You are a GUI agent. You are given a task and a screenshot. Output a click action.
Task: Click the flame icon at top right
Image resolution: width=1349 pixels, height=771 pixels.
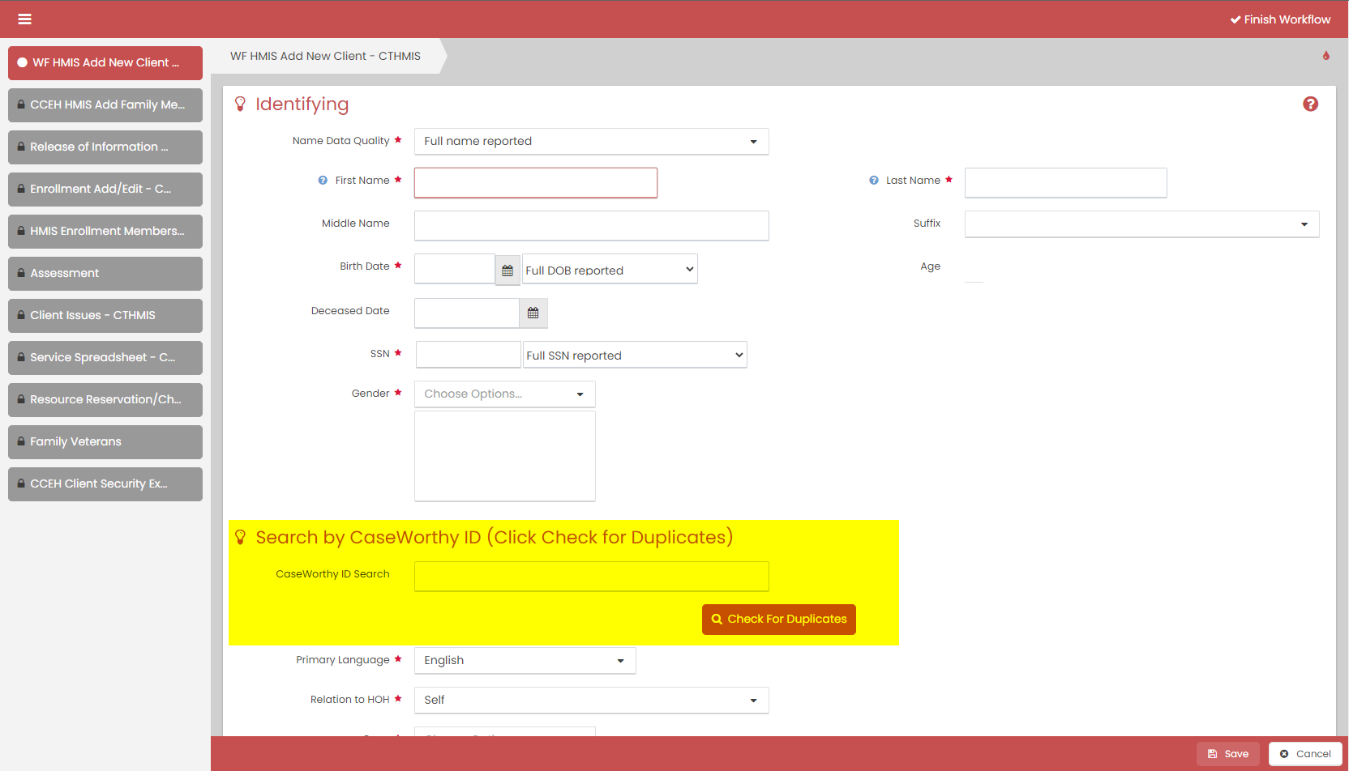point(1326,56)
